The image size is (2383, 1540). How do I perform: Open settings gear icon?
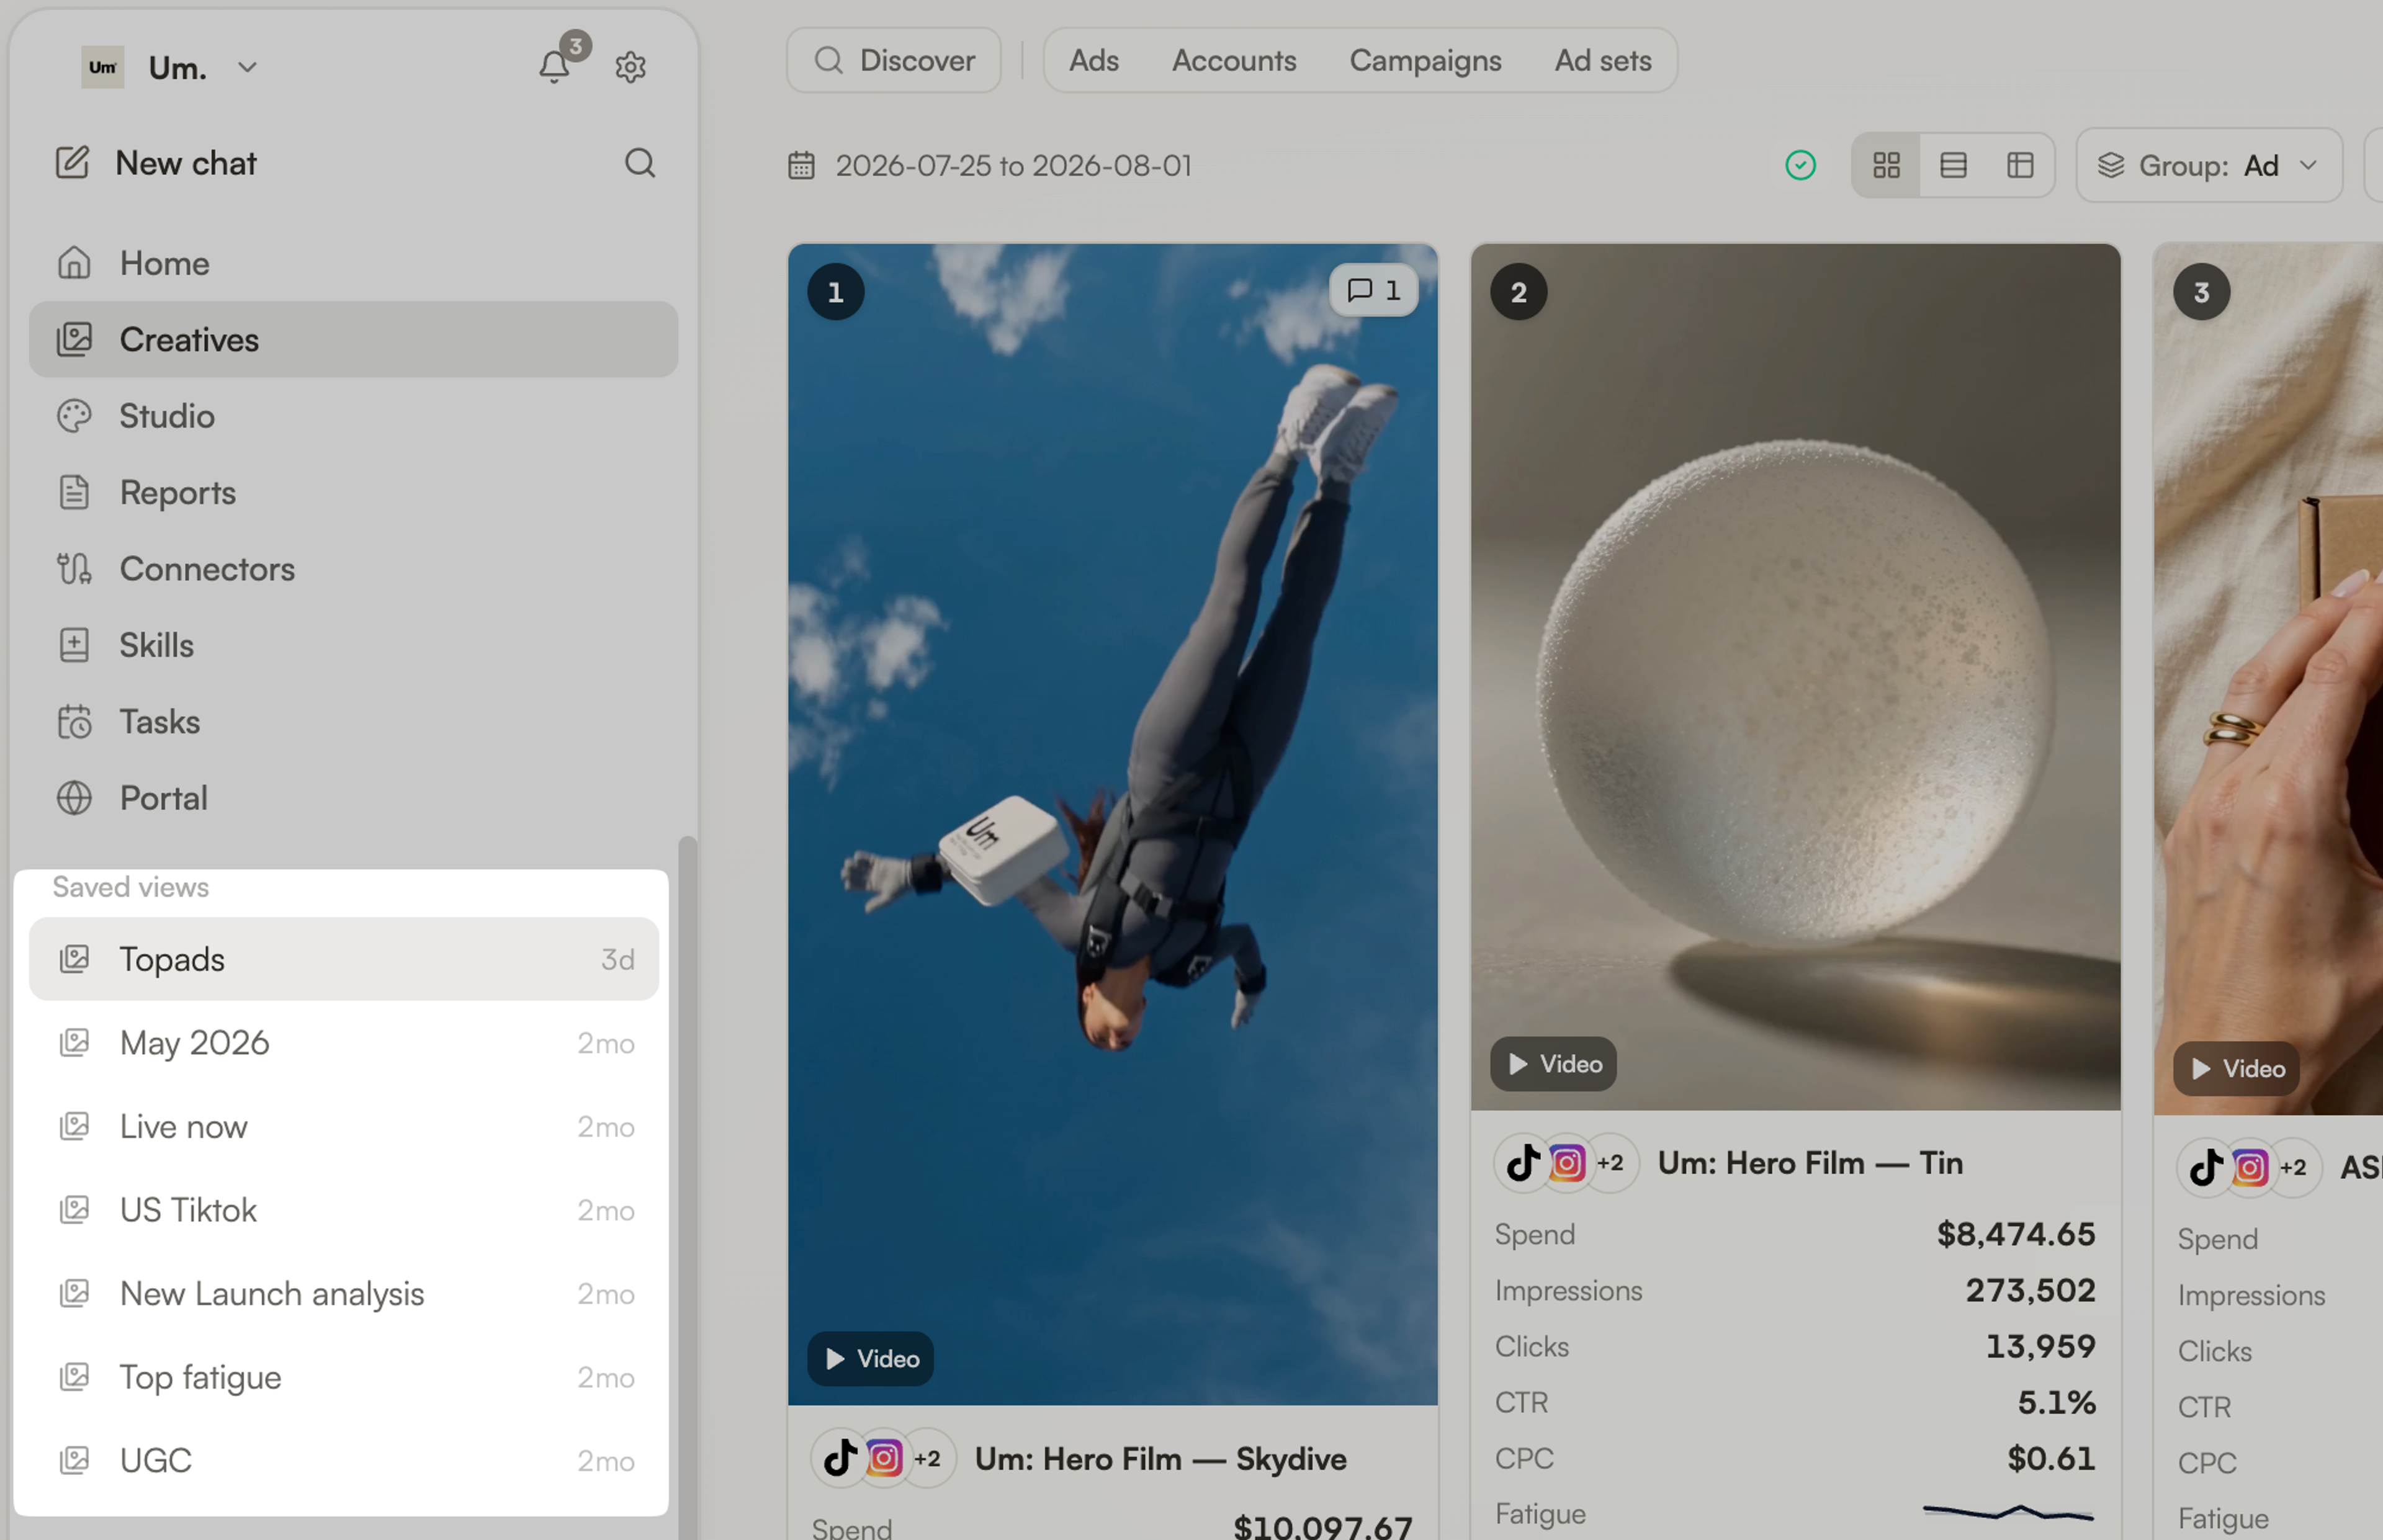pyautogui.click(x=630, y=67)
